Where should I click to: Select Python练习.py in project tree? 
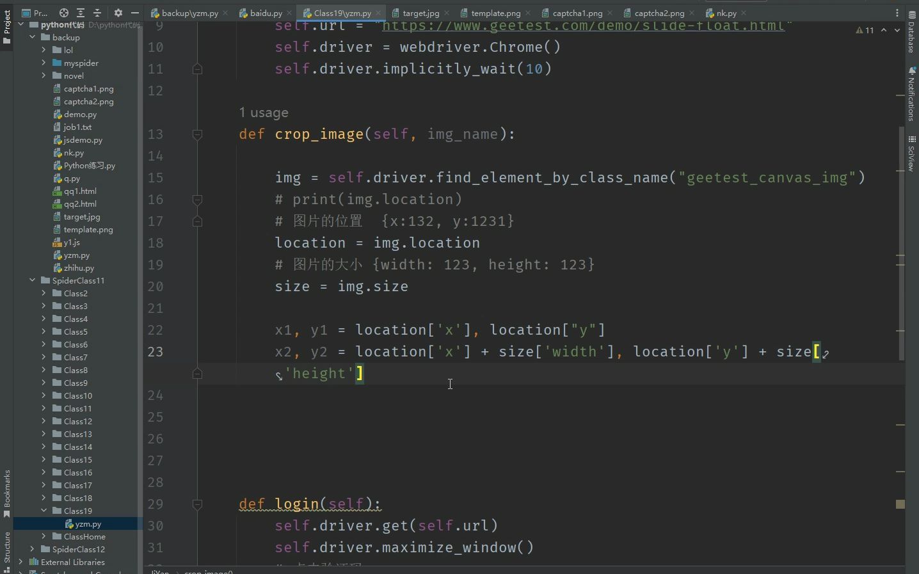pyautogui.click(x=90, y=165)
